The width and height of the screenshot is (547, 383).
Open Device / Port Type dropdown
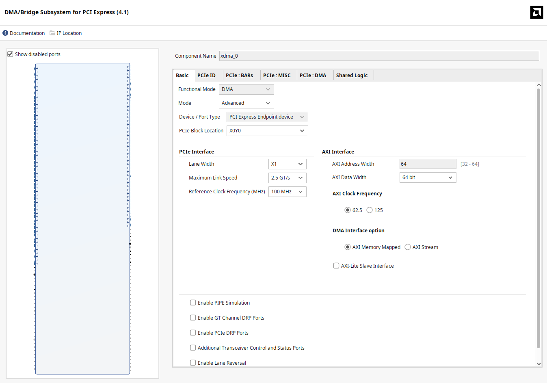point(267,117)
